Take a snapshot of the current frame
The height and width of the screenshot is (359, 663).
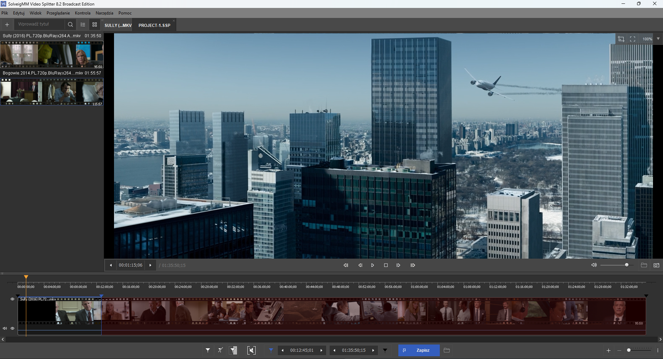pos(656,265)
